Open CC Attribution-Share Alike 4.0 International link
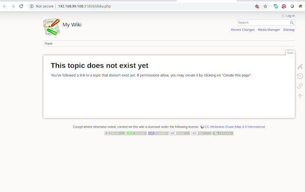Image resolution: width=305 pixels, height=192 pixels. (x=234, y=127)
